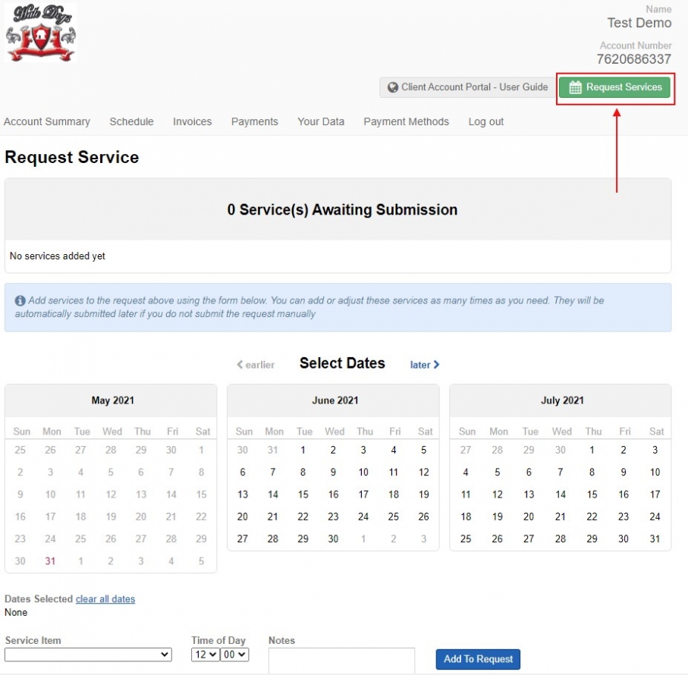Select June 27 Sunday date
This screenshot has width=688, height=675.
click(x=243, y=539)
